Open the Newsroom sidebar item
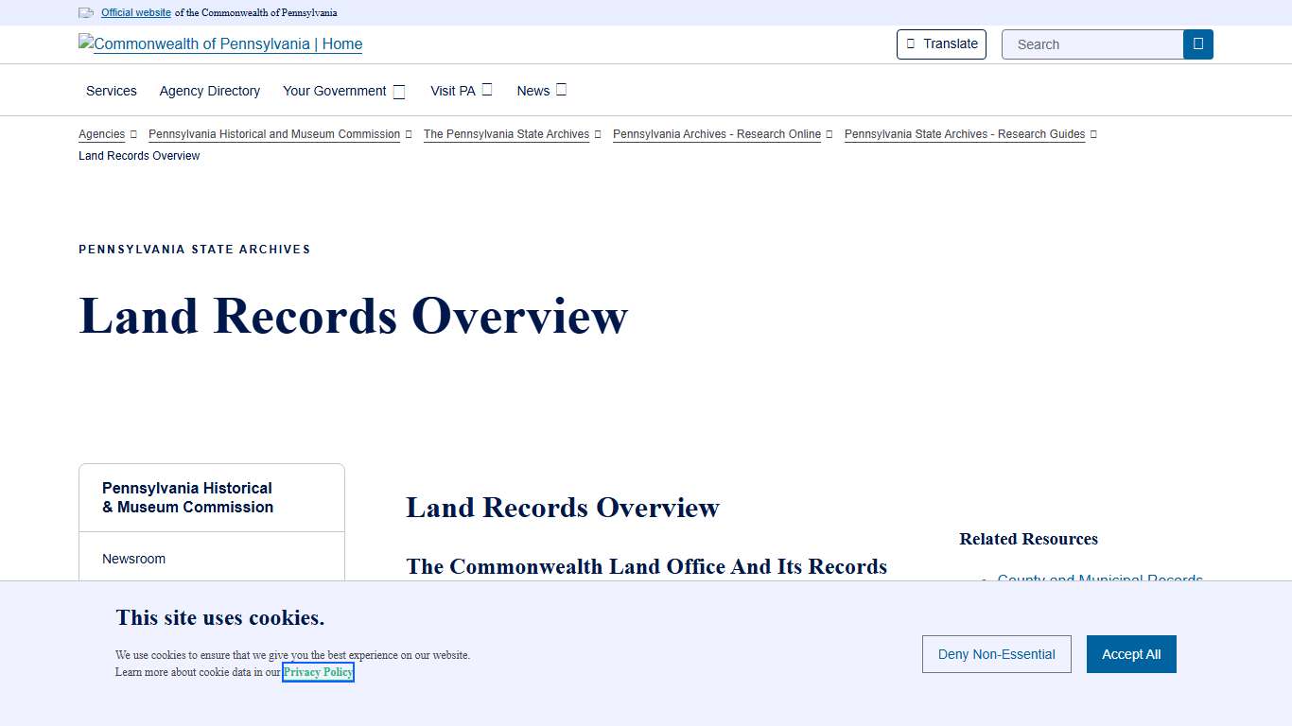Image resolution: width=1292 pixels, height=726 pixels. click(133, 559)
